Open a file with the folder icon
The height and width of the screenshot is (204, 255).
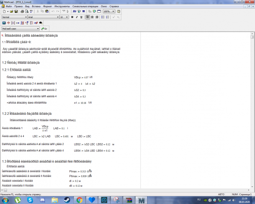(x=11, y=11)
